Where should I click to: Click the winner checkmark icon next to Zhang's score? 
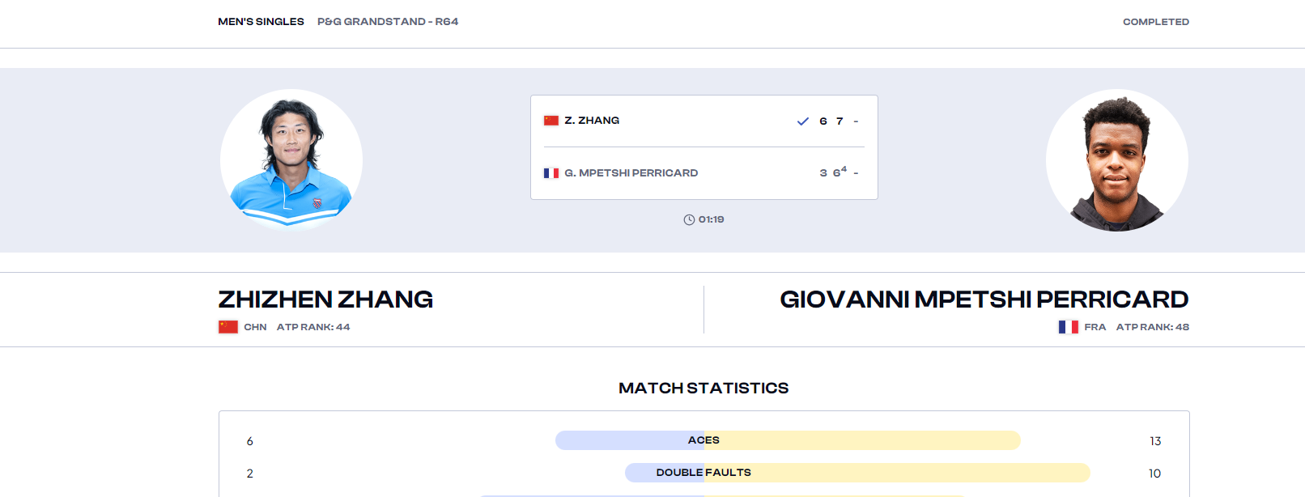pos(803,121)
